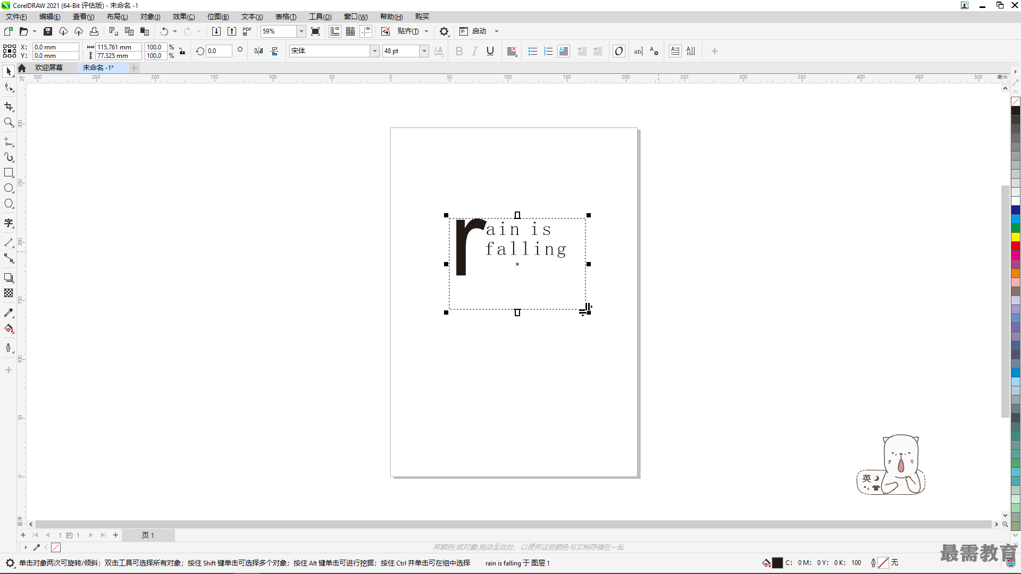Screen dimensions: 1021x574
Task: Toggle Italic text formatting
Action: pos(475,51)
